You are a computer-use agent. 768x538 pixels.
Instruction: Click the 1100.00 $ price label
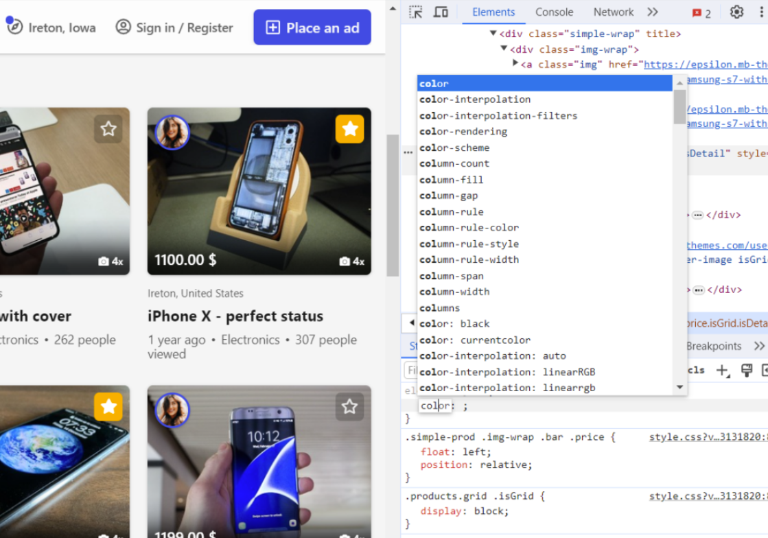click(185, 259)
